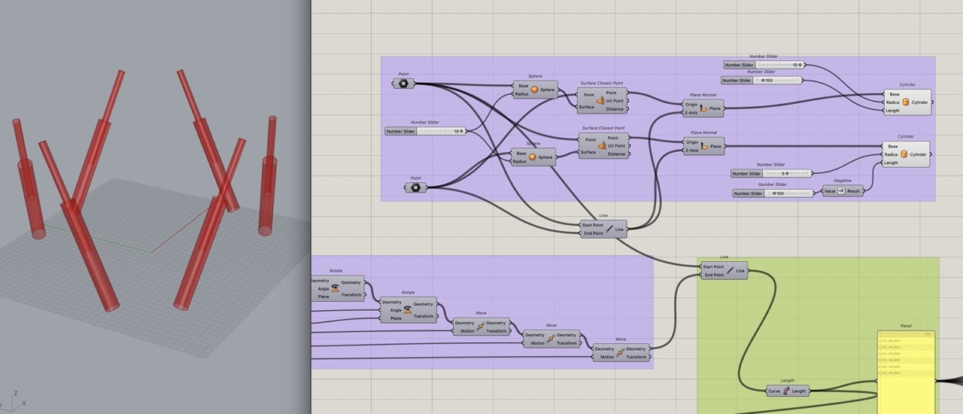The width and height of the screenshot is (963, 414).
Task: Click Result output on Negative component
Action: click(853, 191)
